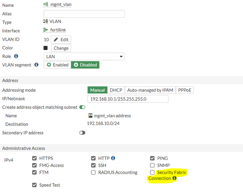Image resolution: width=243 pixels, height=194 pixels.
Task: Switch addressing mode to PPPoE
Action: pos(184,90)
